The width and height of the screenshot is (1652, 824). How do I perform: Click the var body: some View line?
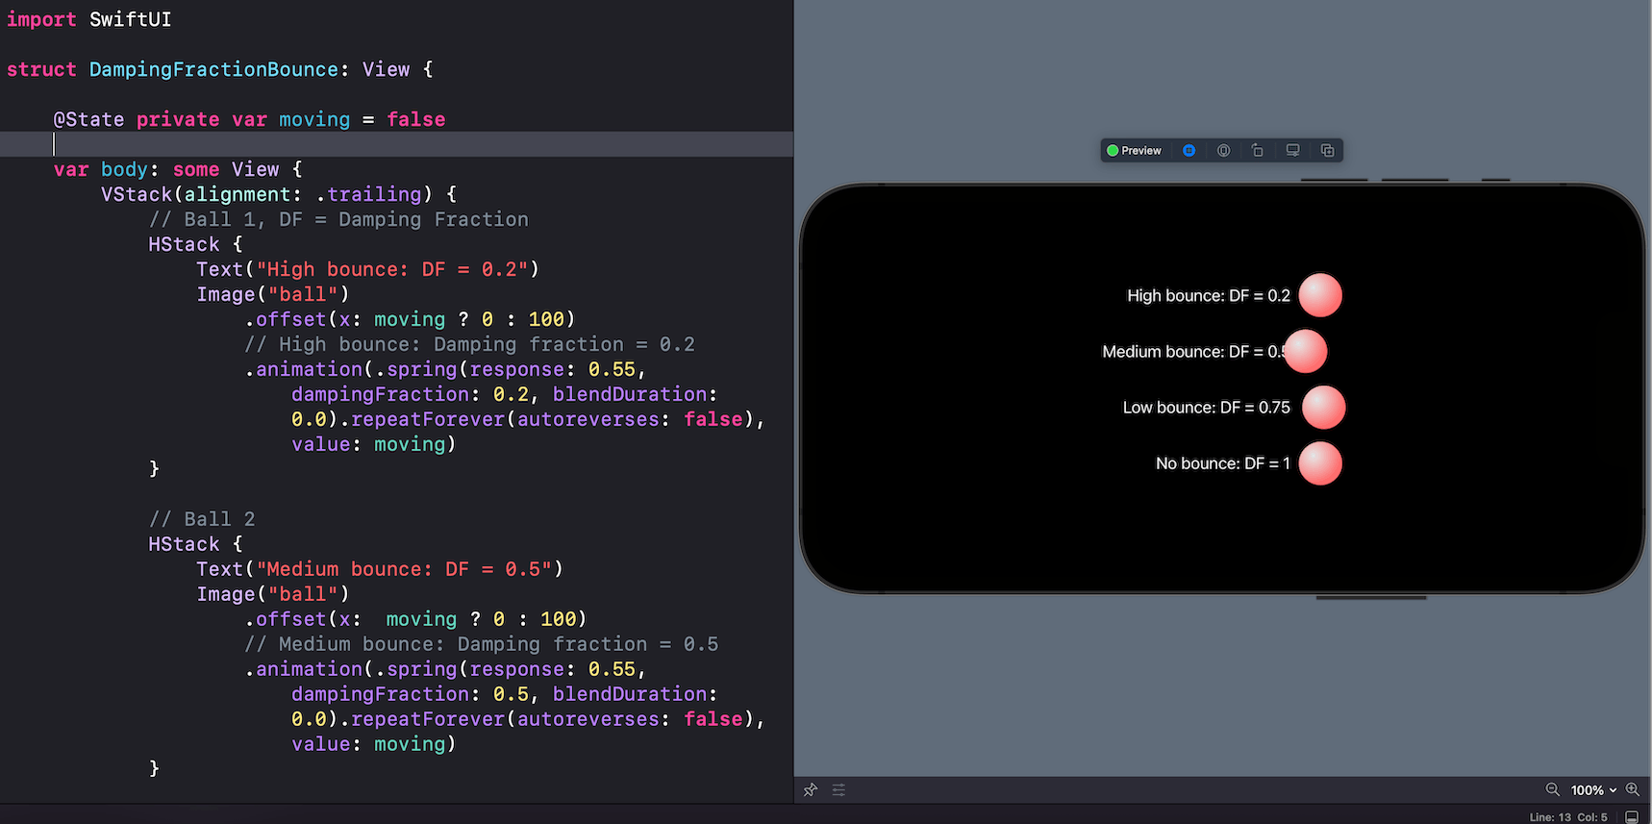tap(178, 169)
